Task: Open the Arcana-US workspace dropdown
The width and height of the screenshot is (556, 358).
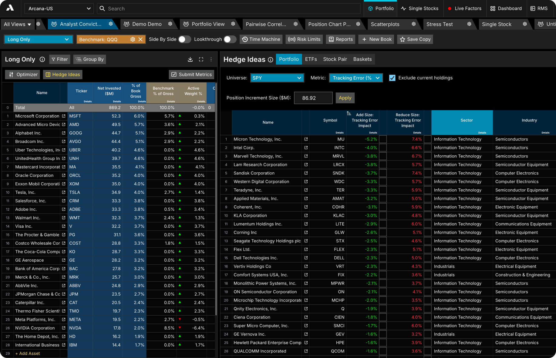Action: click(59, 8)
